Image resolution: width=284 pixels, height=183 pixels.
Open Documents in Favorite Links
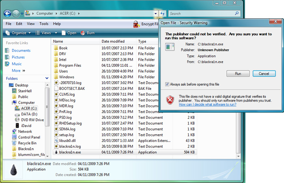[21, 50]
